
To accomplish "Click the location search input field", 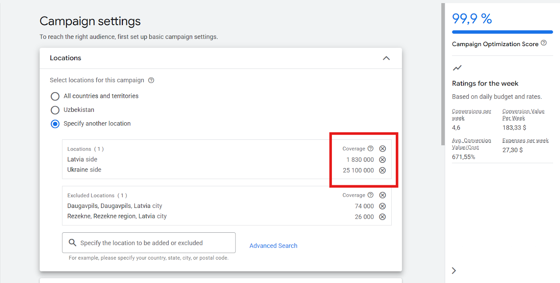I will pos(149,243).
